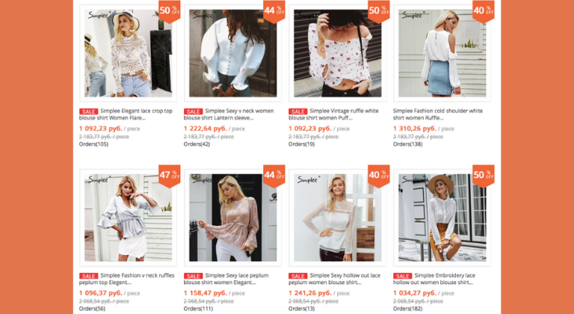This screenshot has height=314, width=574.
Task: Open the hollow out lace peplum blouse photo
Action: coord(338,218)
